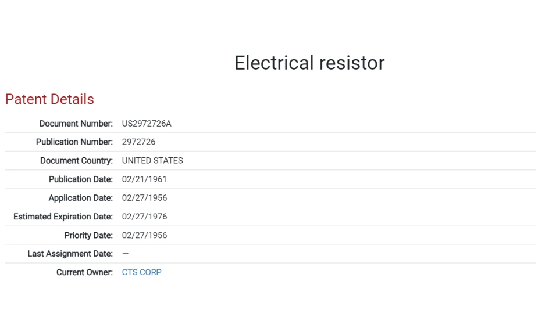The width and height of the screenshot is (538, 321).
Task: Open the CTS CORP owner link
Action: tap(142, 272)
